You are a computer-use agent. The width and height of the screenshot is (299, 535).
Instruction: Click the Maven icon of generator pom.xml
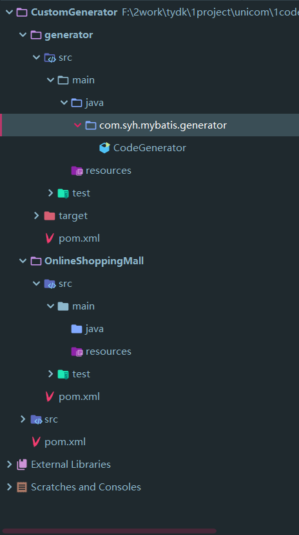pyautogui.click(x=50, y=238)
